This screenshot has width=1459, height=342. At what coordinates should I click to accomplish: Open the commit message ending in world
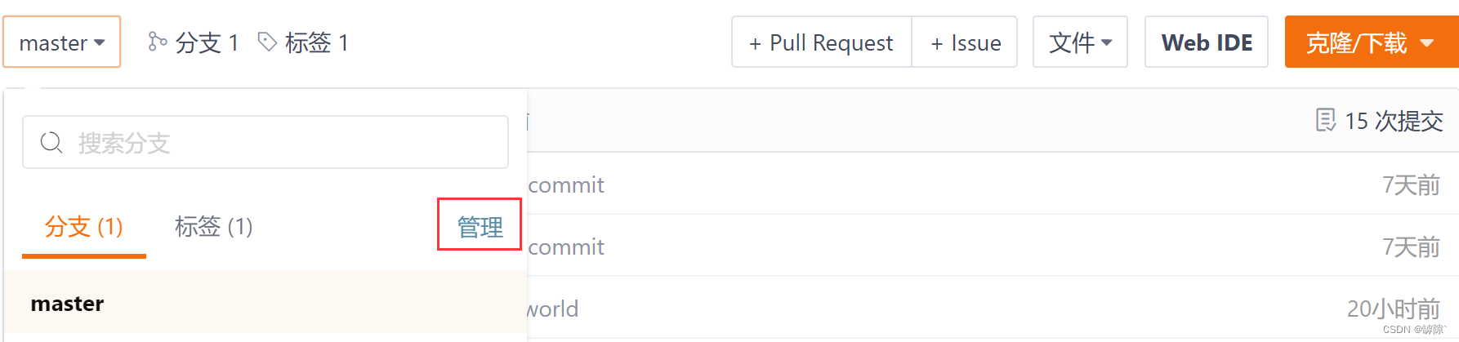[553, 309]
